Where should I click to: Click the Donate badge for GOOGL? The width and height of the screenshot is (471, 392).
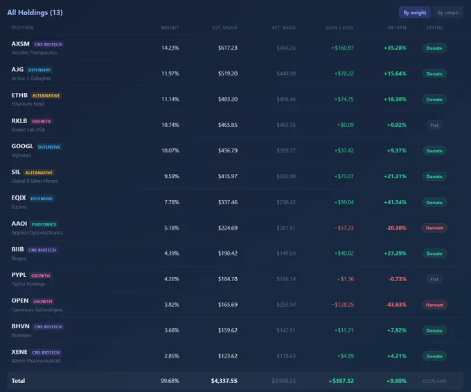[434, 151]
